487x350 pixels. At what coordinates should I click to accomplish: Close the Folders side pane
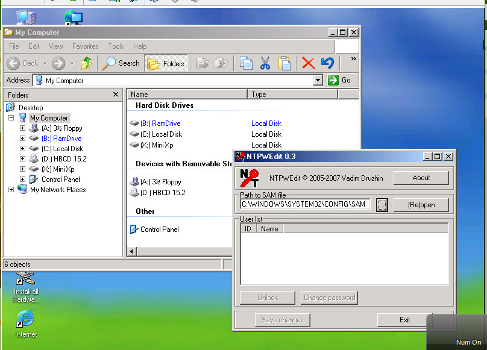point(116,95)
